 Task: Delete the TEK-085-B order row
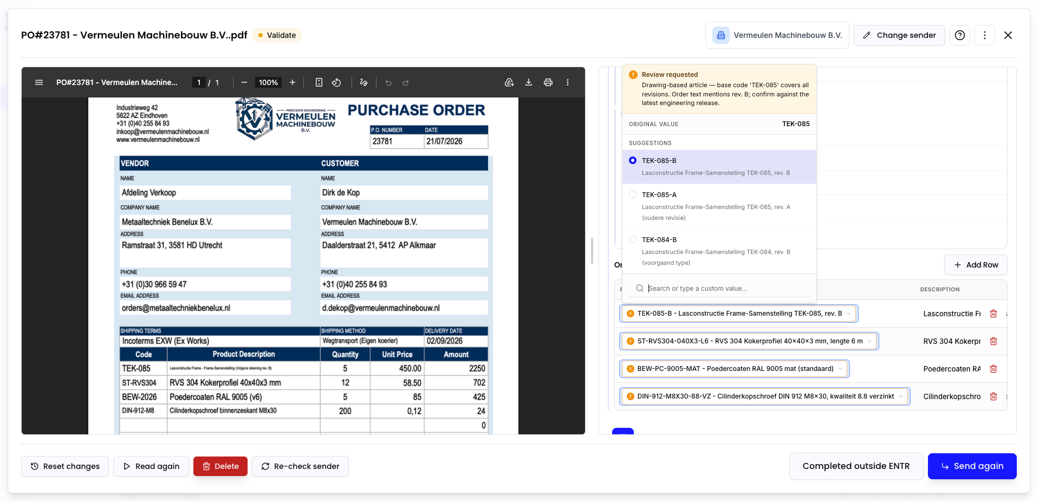993,314
